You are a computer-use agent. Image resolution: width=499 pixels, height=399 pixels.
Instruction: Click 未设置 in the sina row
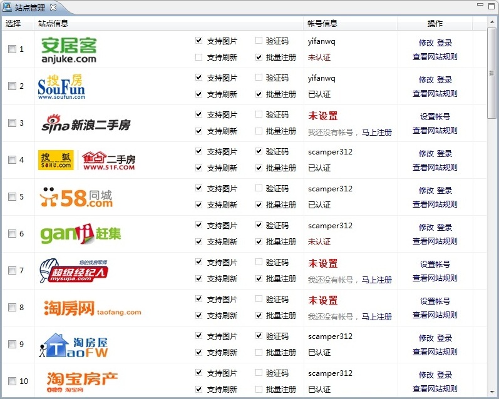[x=322, y=116]
